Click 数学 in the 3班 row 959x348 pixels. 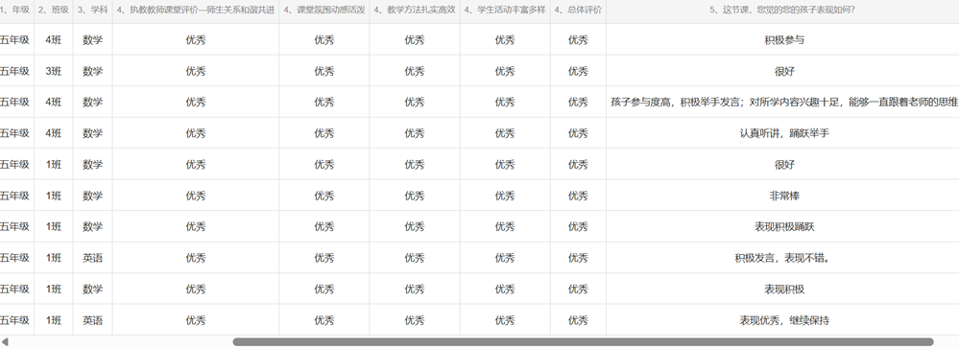pos(92,72)
